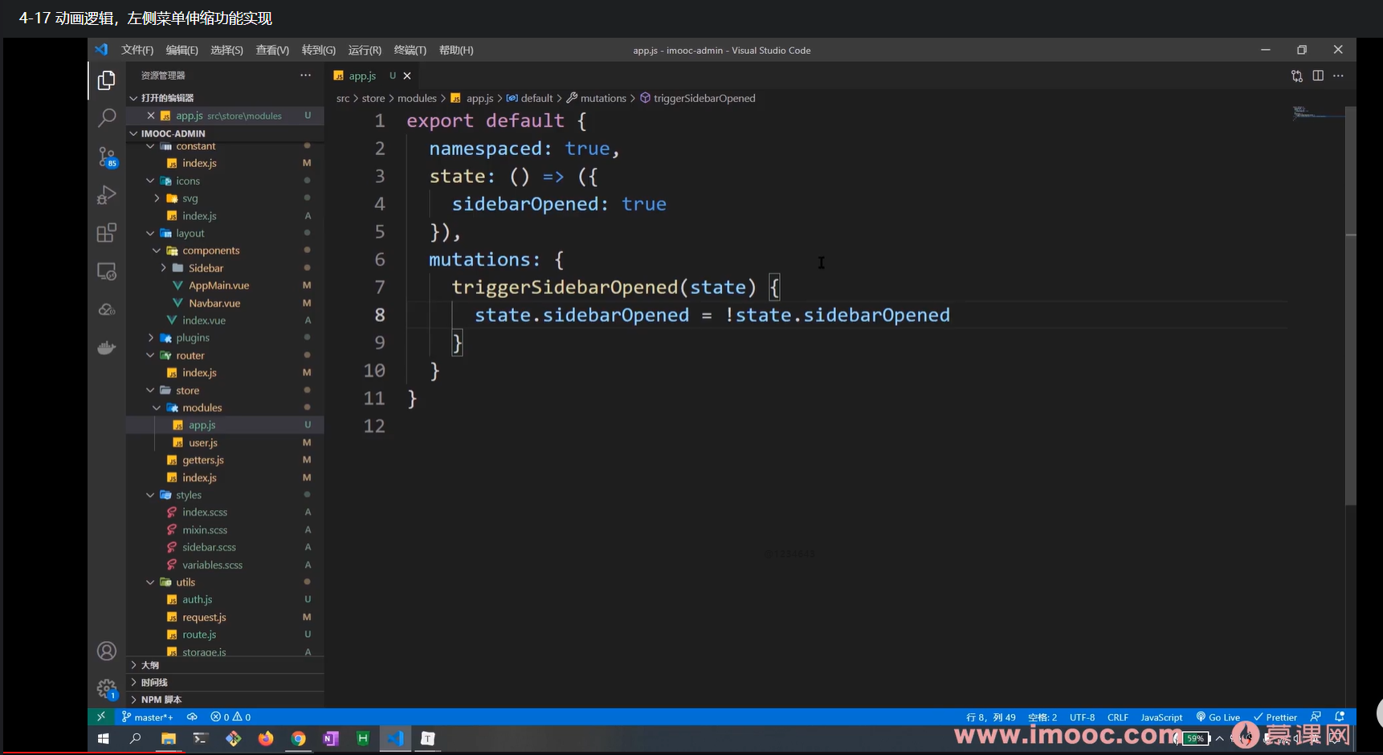Viewport: 1383px width, 755px height.
Task: Open the Run and Debug view
Action: click(106, 195)
